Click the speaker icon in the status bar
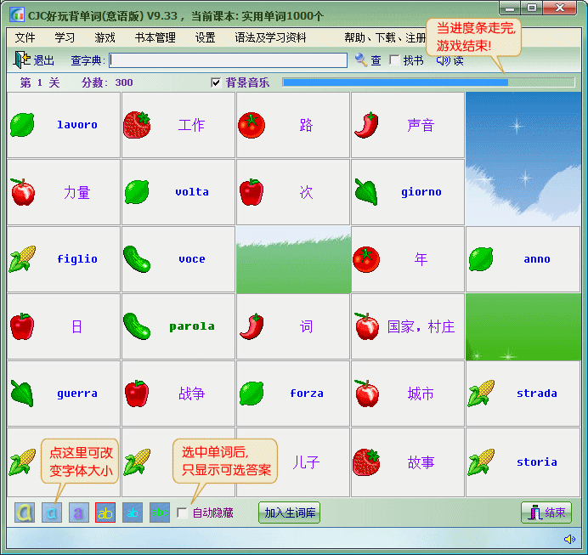The height and width of the screenshot is (555, 588). (x=568, y=539)
